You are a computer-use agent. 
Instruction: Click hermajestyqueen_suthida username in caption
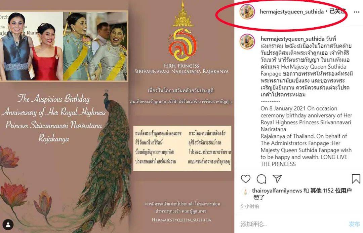292,39
